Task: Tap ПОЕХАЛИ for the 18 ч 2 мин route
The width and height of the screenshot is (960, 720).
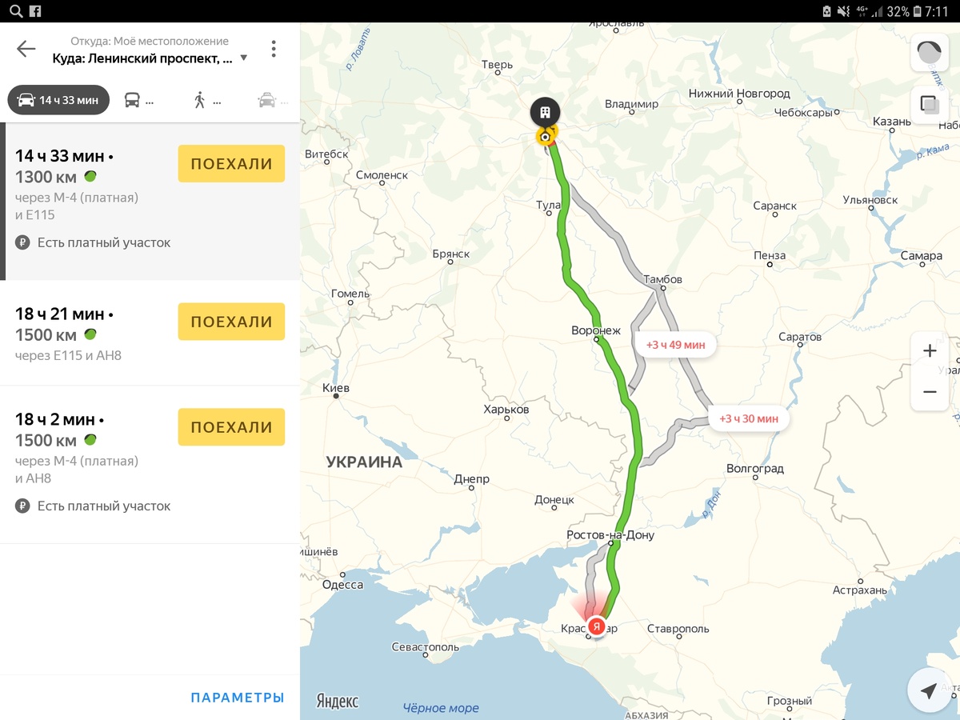Action: (231, 427)
